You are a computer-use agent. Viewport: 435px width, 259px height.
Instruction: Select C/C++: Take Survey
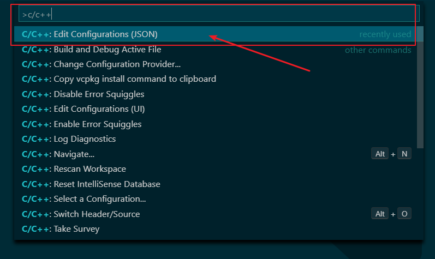(x=61, y=229)
